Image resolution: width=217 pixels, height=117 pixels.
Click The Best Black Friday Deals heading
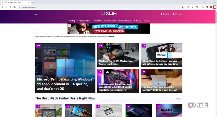65,98
